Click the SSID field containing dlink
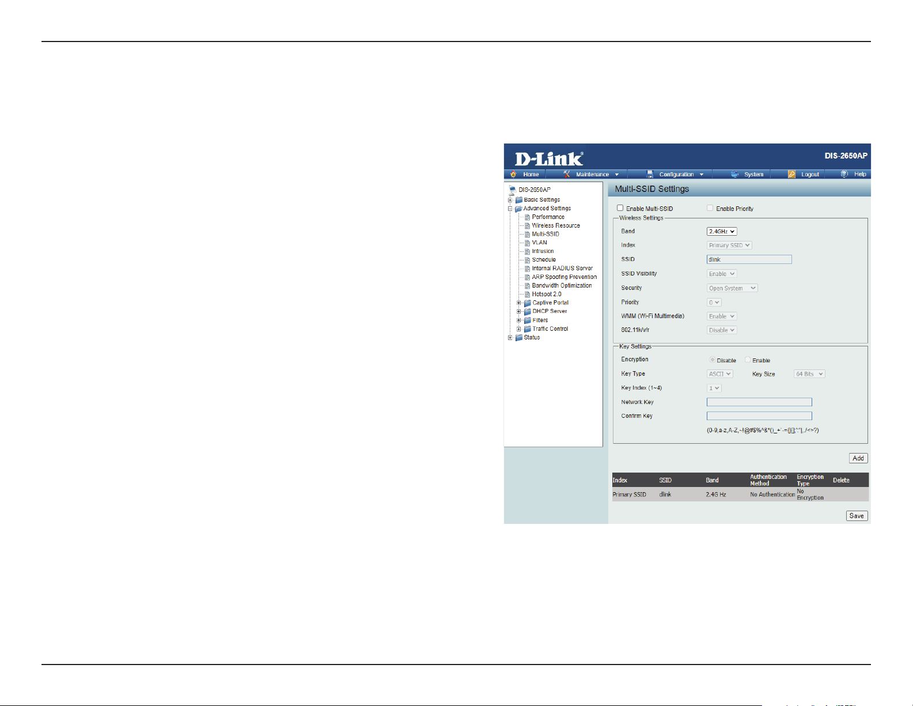Image resolution: width=913 pixels, height=706 pixels. point(749,259)
